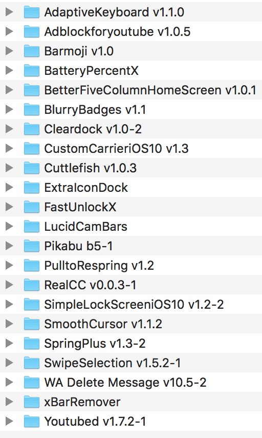Image resolution: width=262 pixels, height=438 pixels.
Task: Expand the Adblockforyoutube v1.0.5 disclosure triangle
Action: pyautogui.click(x=10, y=31)
